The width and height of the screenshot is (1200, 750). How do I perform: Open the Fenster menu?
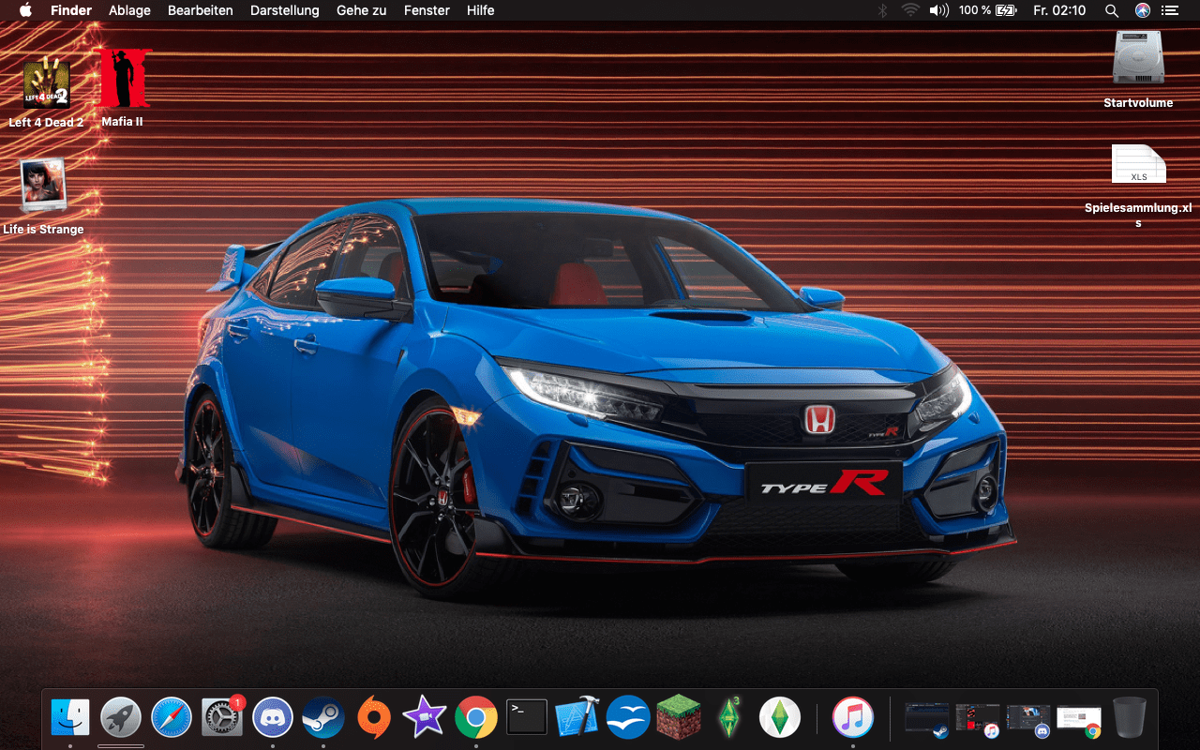click(x=427, y=10)
